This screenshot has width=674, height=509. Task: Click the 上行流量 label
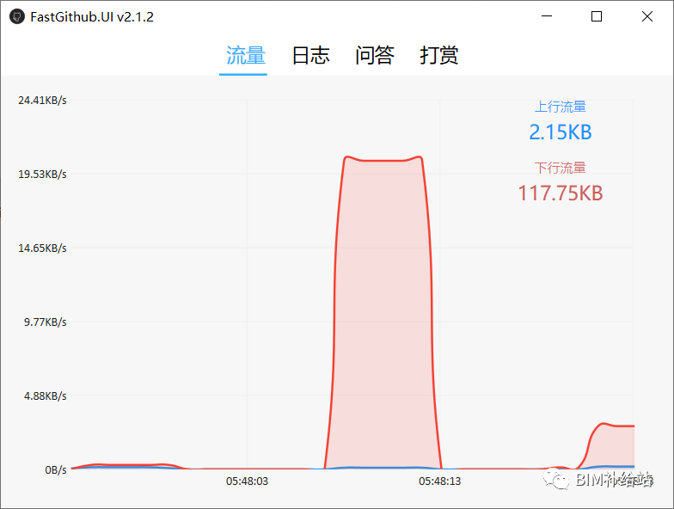click(561, 107)
